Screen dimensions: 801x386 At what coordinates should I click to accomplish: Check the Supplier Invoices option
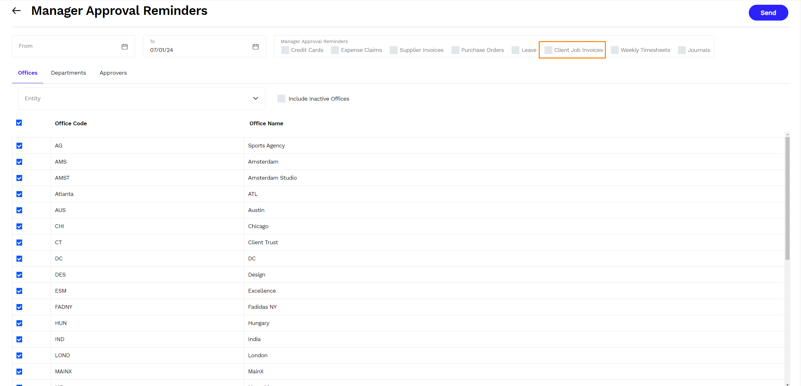(x=394, y=50)
